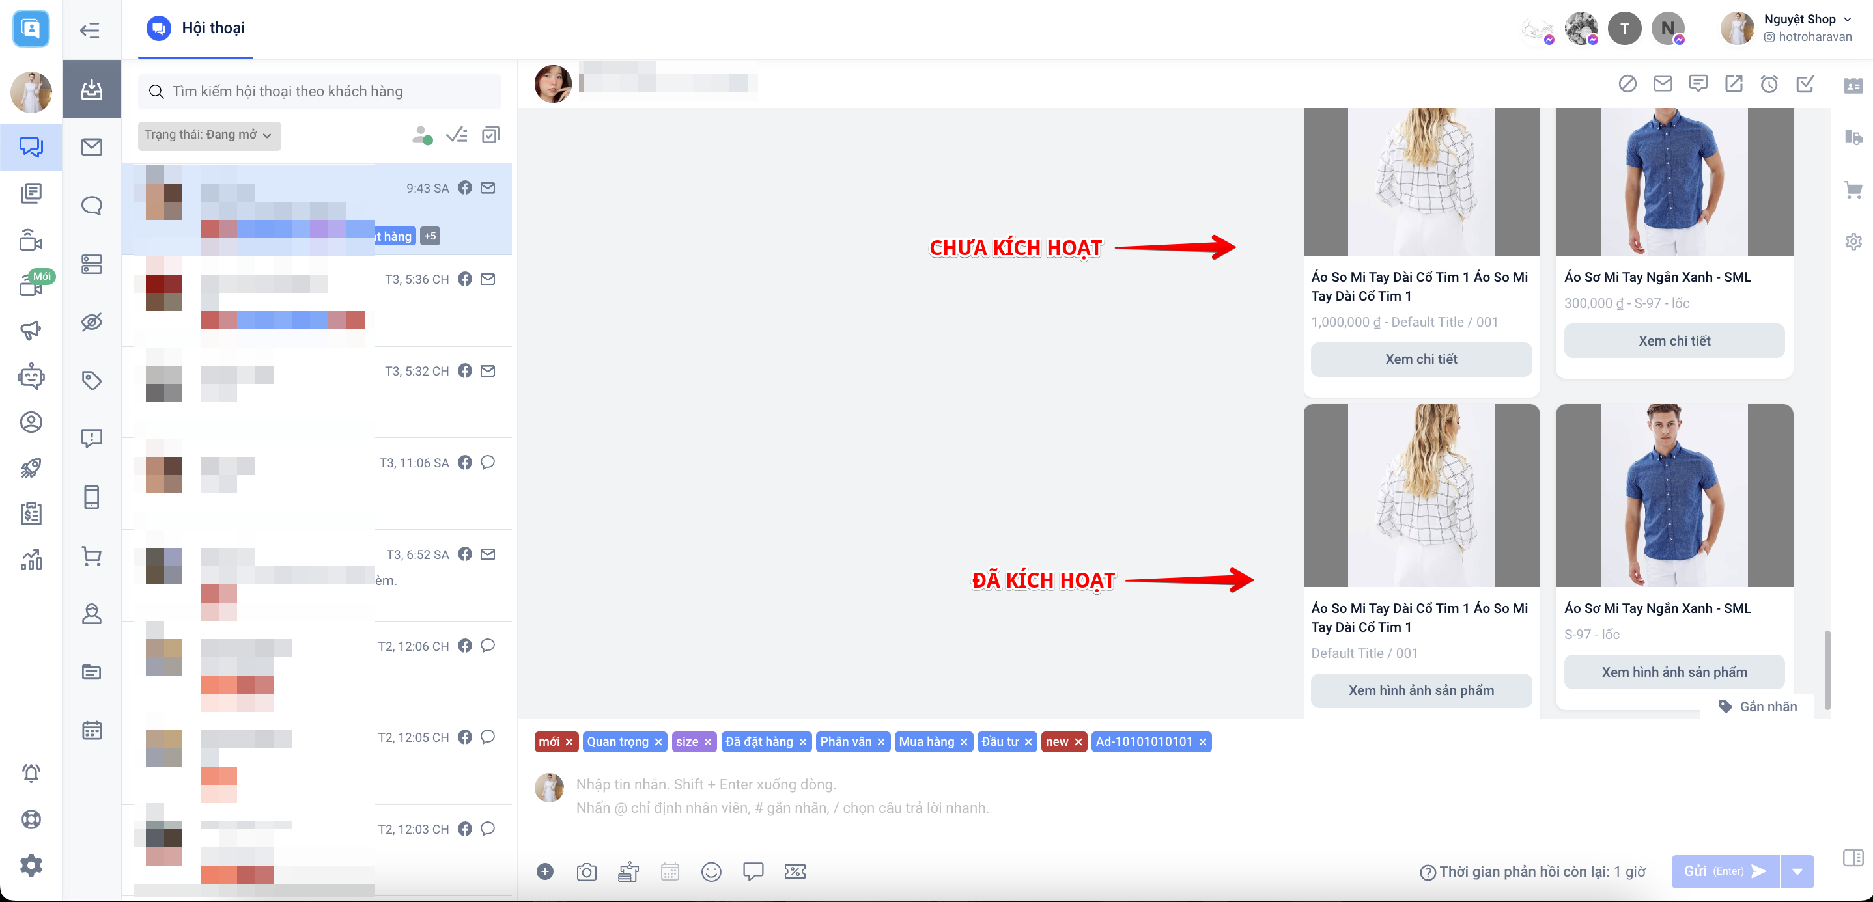Viewport: 1873px width, 902px height.
Task: Open the mail inbox filter in second sidebar
Action: 92,148
